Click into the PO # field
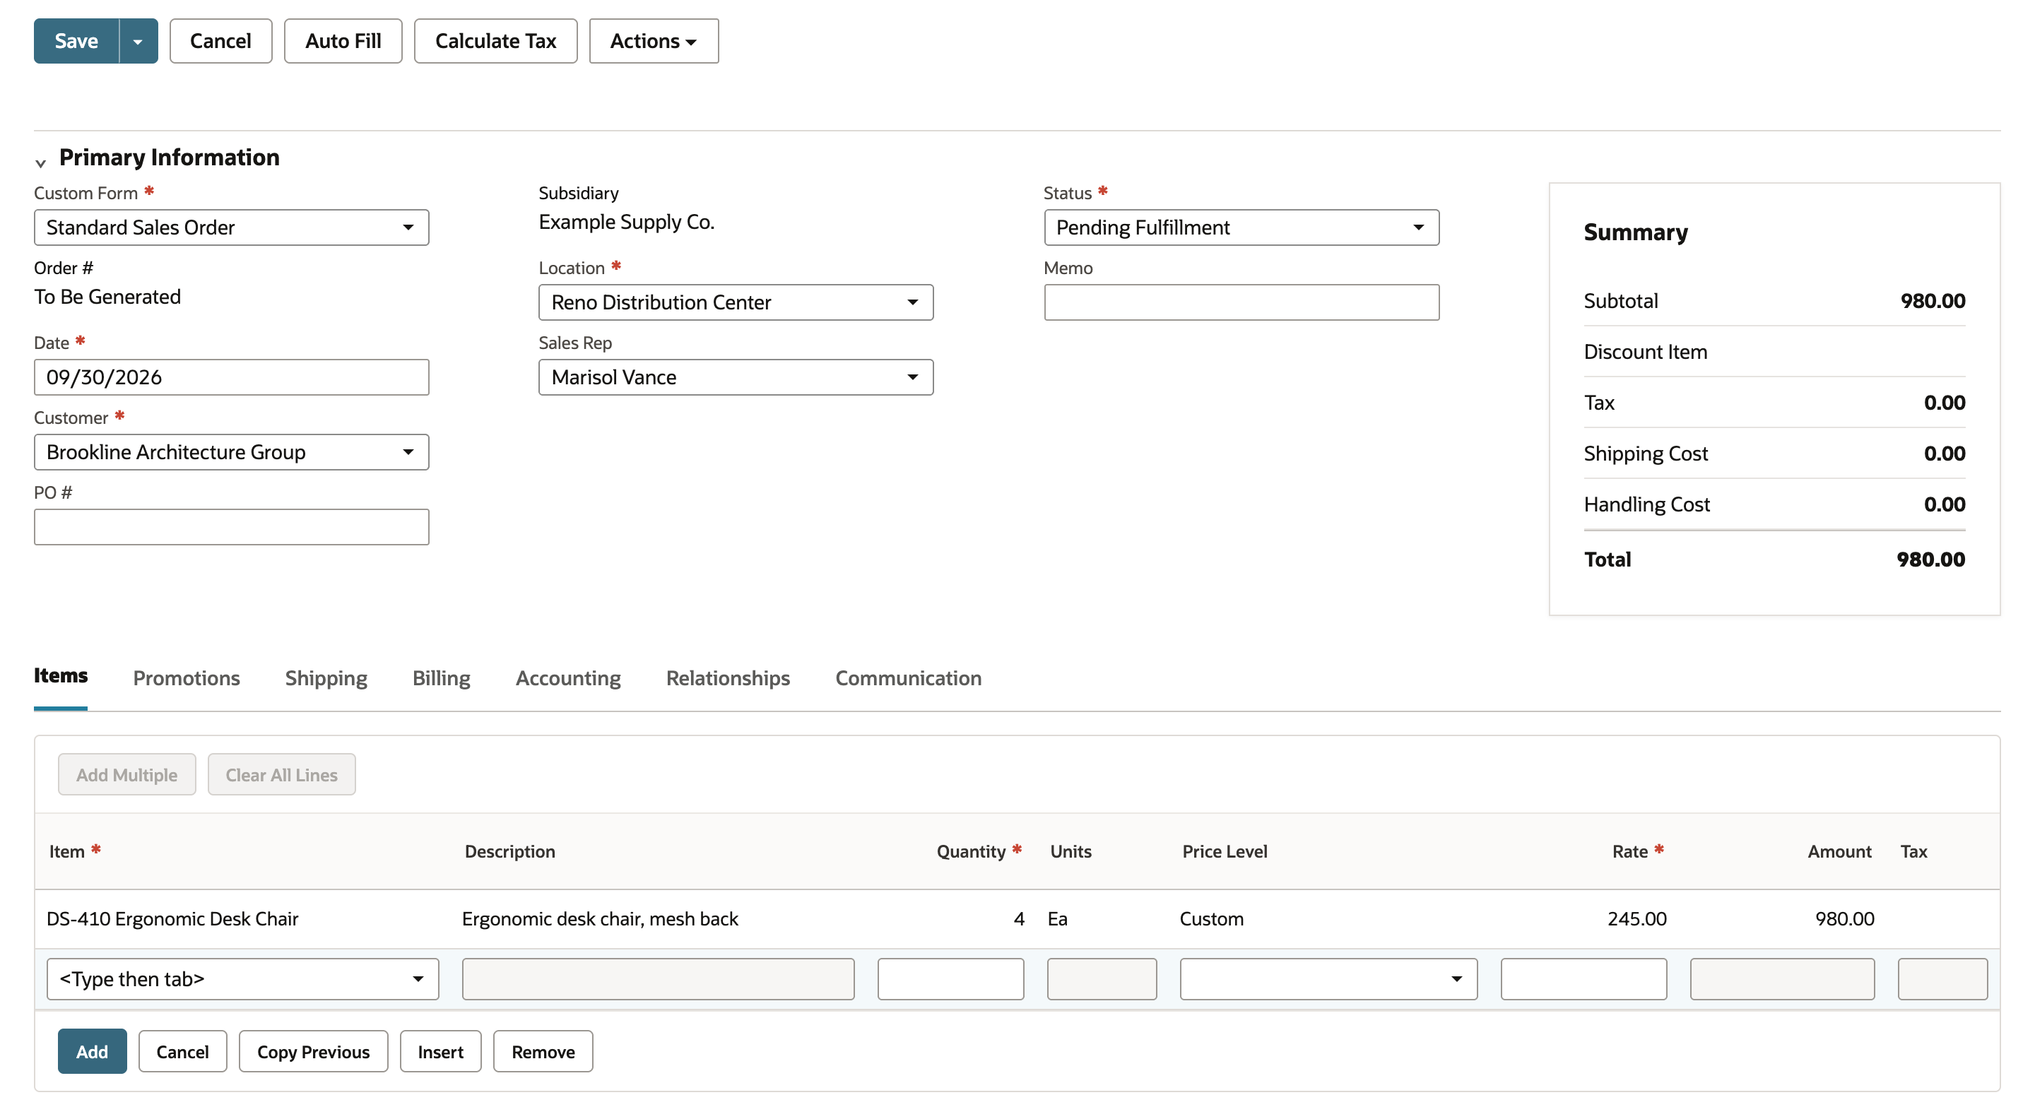The height and width of the screenshot is (1095, 2035). tap(232, 527)
